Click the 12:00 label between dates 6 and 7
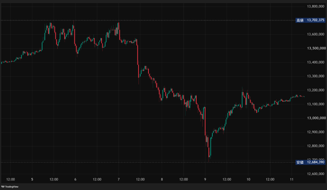 click(97, 179)
